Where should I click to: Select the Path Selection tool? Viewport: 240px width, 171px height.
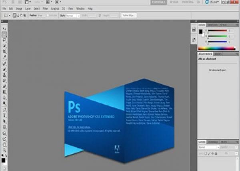click(4, 121)
